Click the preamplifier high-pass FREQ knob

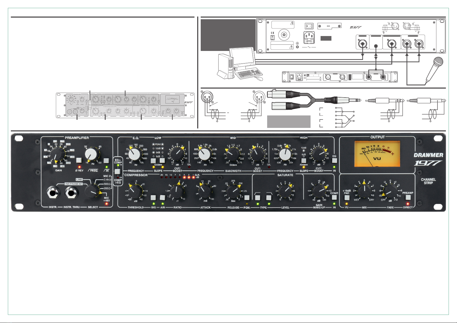[x=93, y=154]
